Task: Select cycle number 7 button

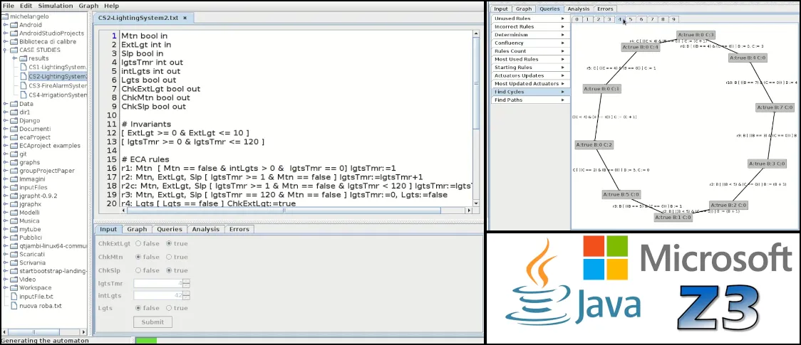Action: 652,19
